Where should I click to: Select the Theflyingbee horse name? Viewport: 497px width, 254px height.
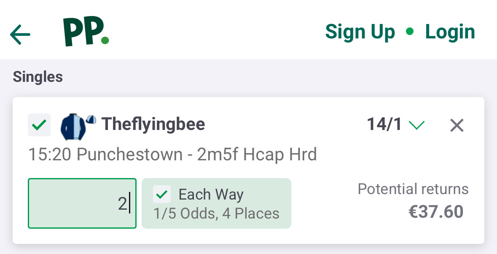click(x=153, y=124)
